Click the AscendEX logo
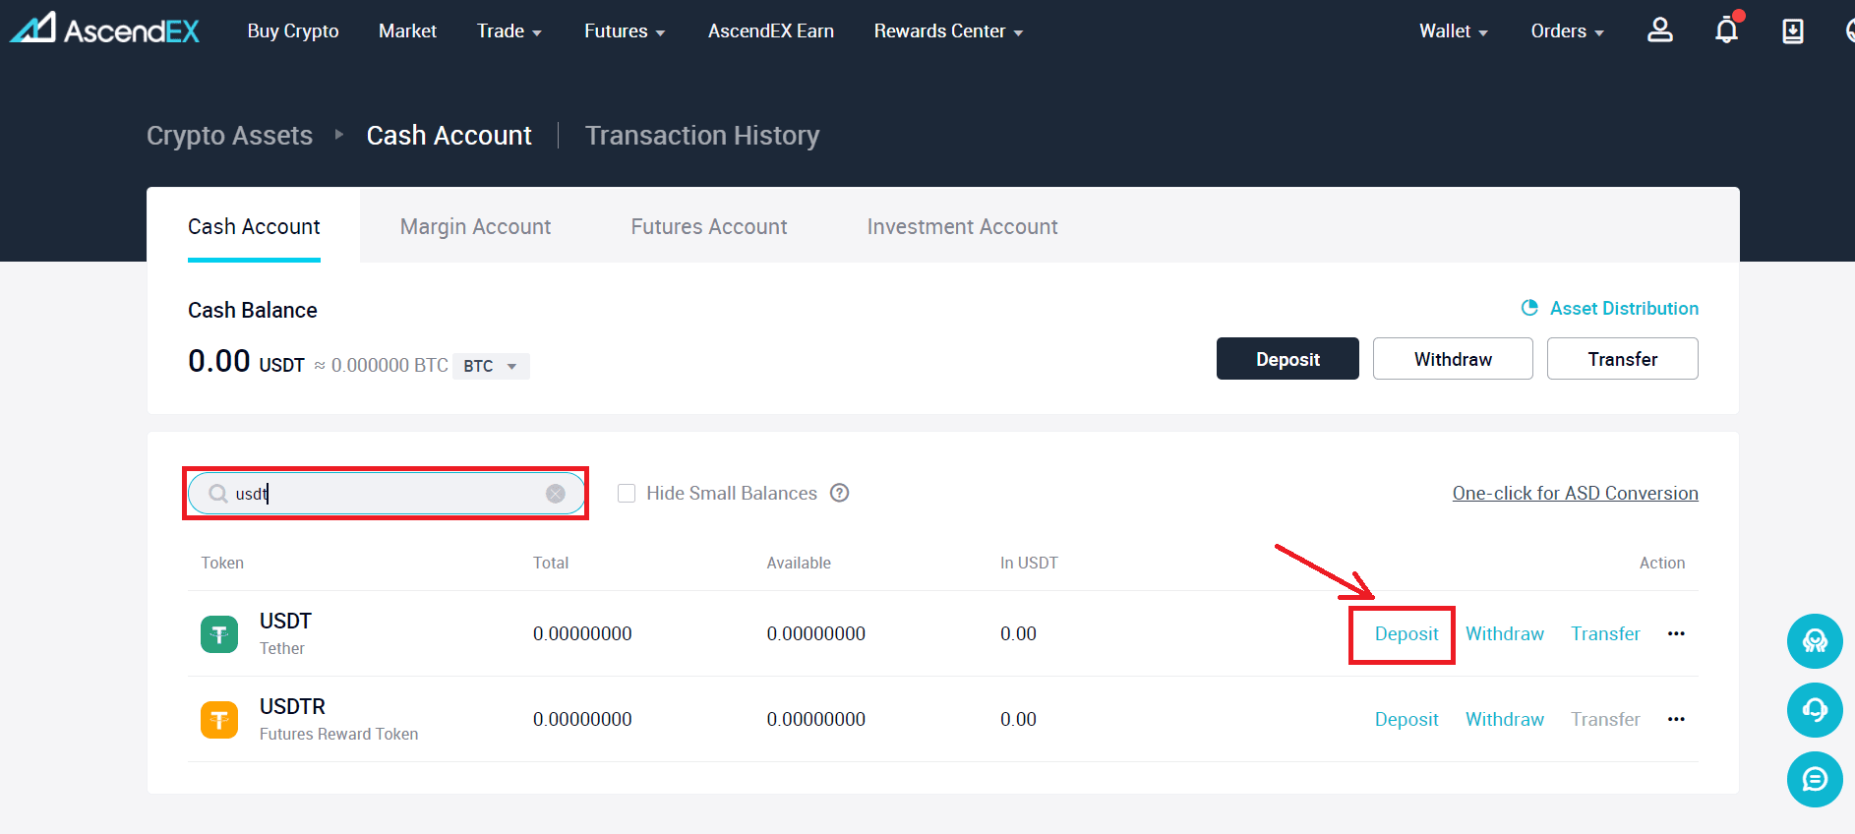1855x834 pixels. point(104,30)
